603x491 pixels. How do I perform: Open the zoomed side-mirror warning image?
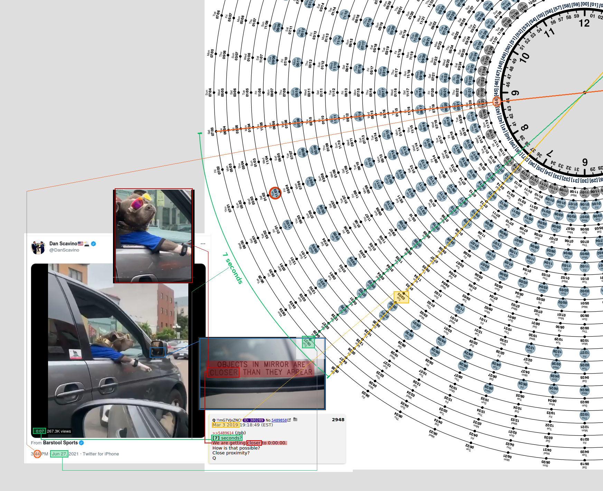pyautogui.click(x=262, y=374)
